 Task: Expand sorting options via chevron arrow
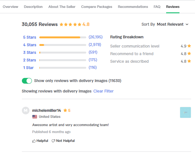pos(187,24)
